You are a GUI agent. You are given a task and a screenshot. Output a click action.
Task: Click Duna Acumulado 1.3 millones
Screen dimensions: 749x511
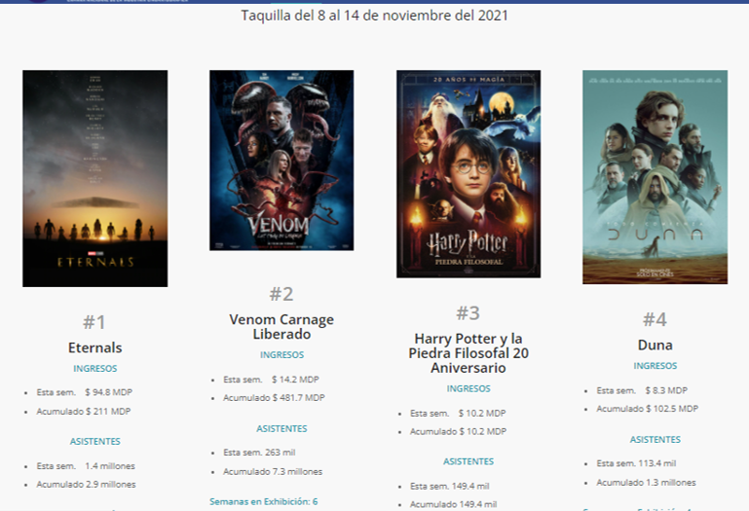(x=647, y=483)
